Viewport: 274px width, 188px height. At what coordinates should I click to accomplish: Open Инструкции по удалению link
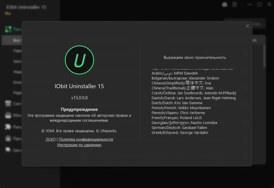pos(79,145)
